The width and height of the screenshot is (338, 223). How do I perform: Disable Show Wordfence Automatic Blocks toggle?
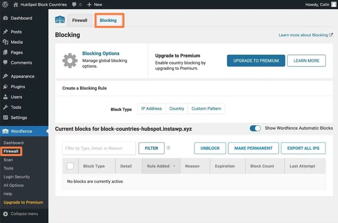[255, 128]
